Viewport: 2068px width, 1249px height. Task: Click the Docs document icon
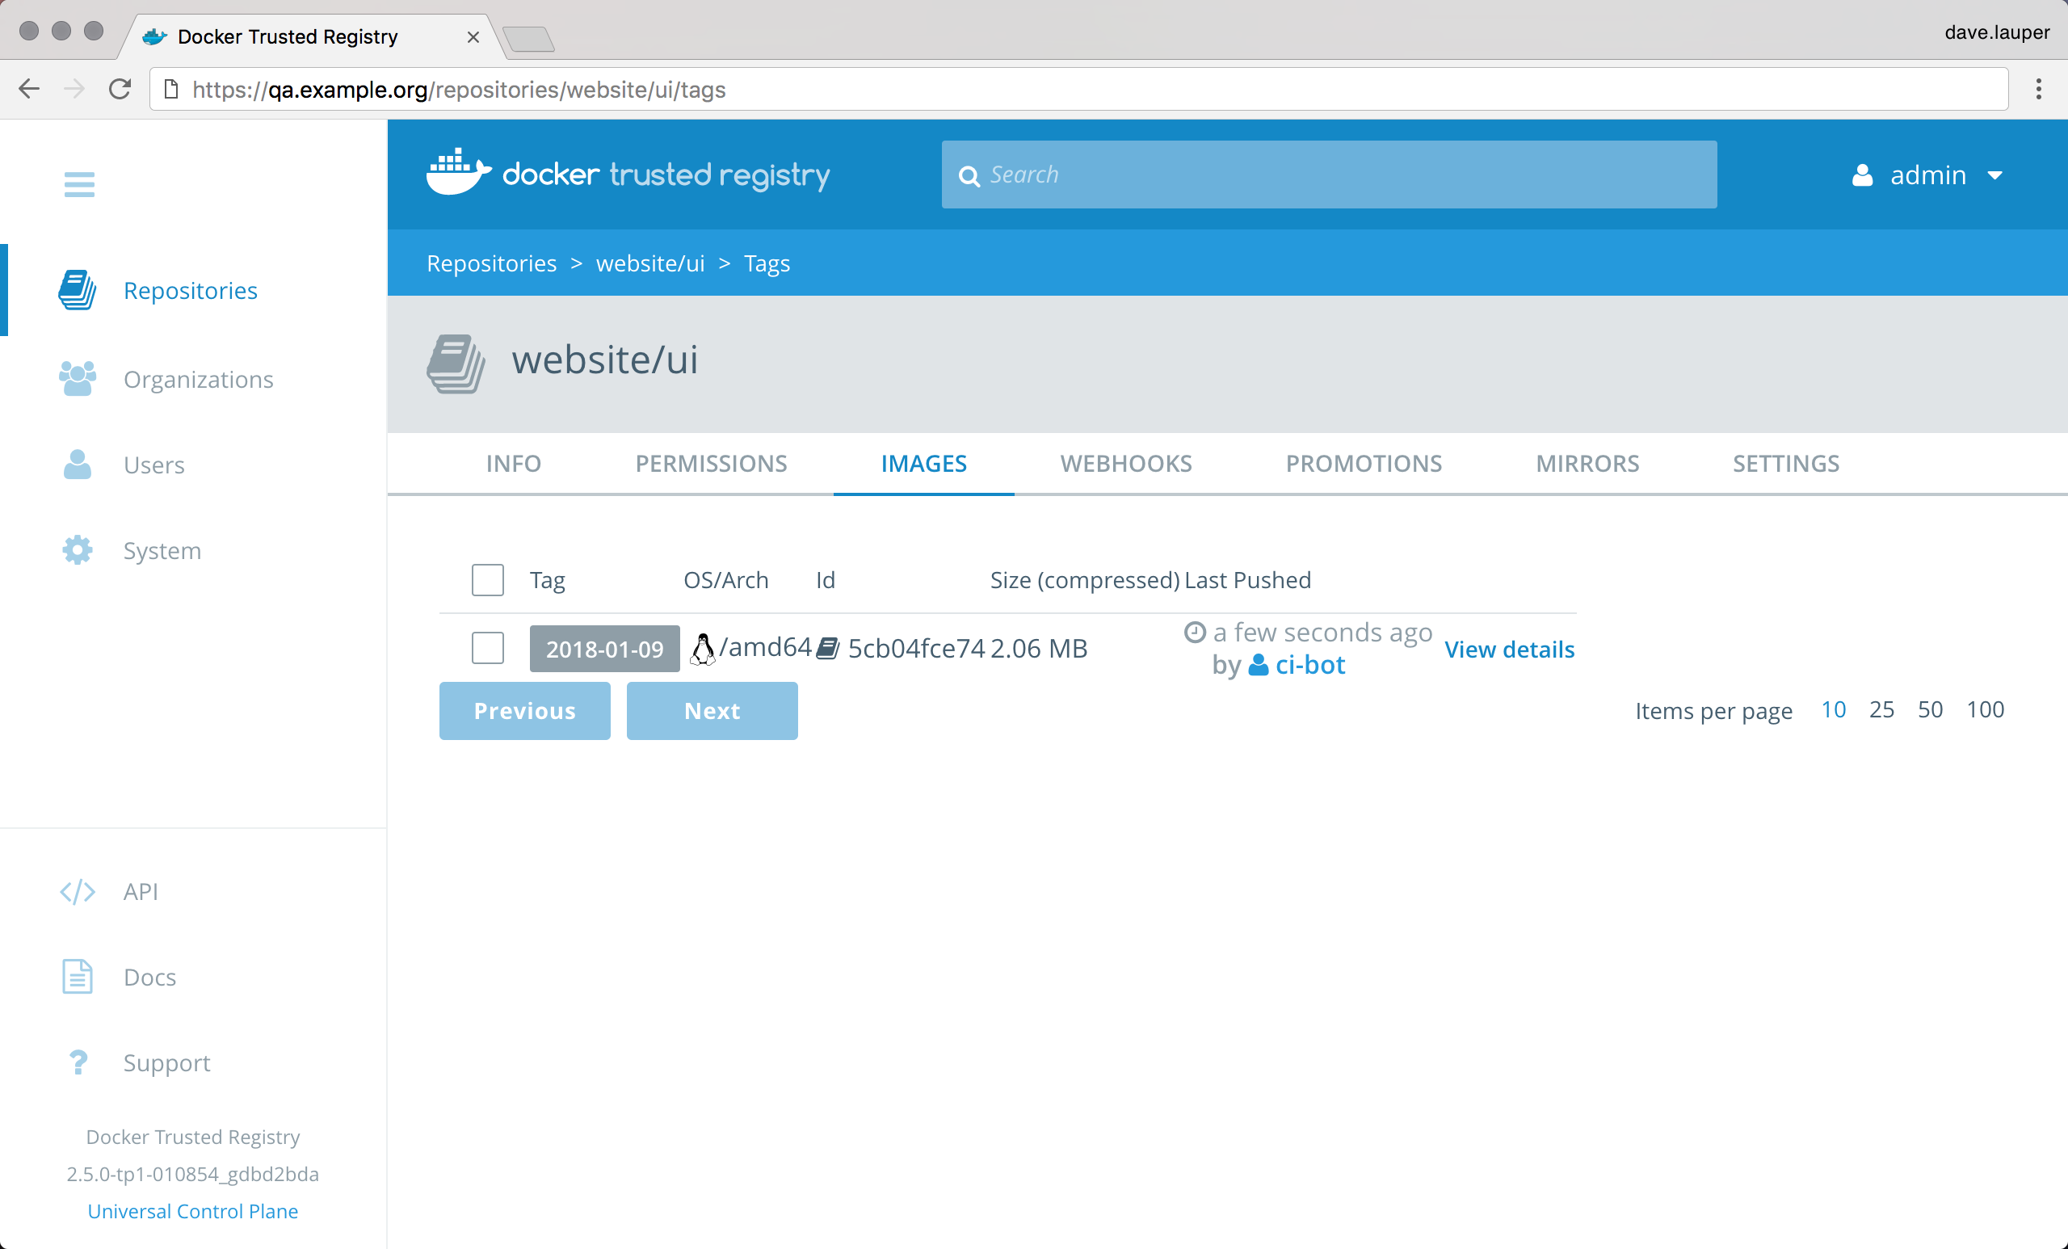point(78,977)
